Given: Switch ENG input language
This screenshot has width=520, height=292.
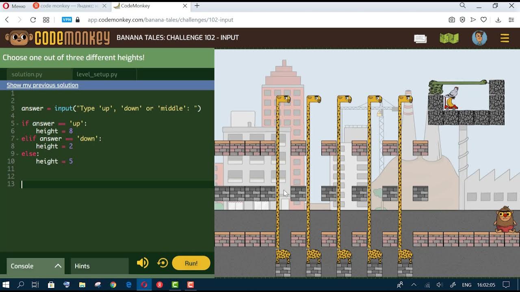Looking at the screenshot, I should coord(467,285).
